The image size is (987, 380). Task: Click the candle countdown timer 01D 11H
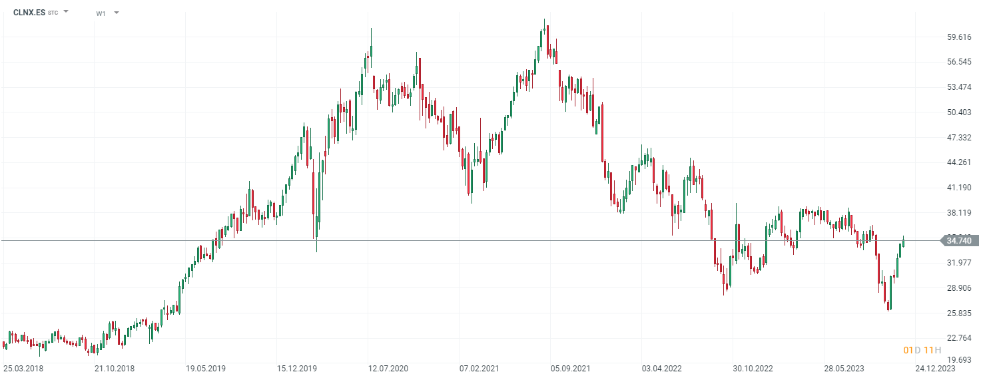coord(922,350)
